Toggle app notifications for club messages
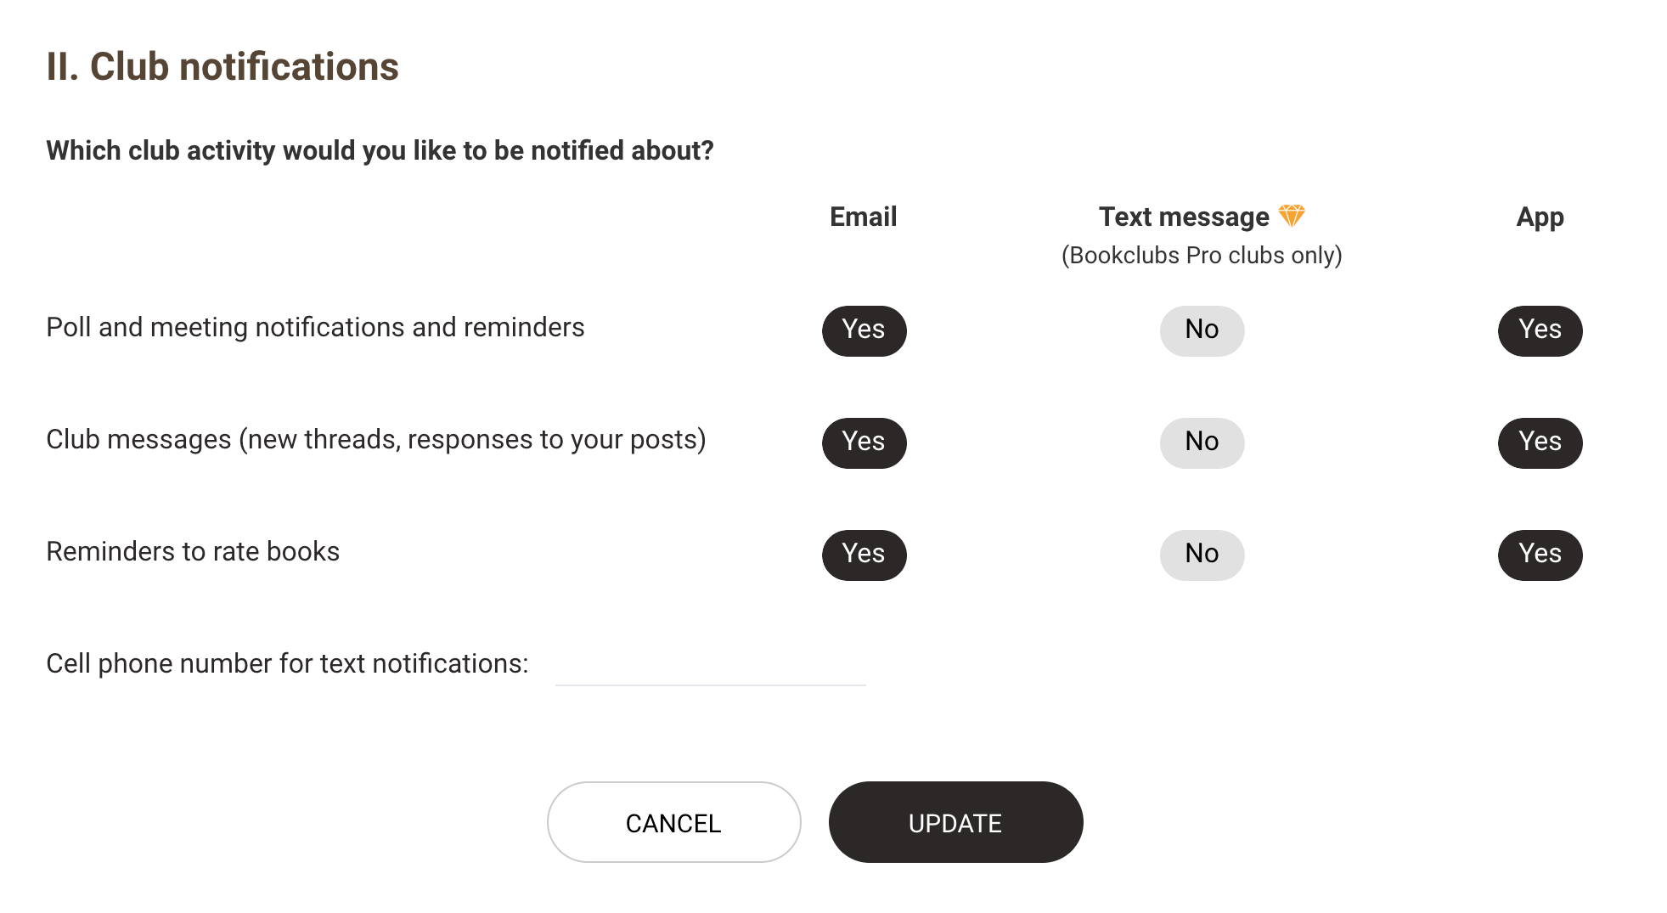 1540,442
